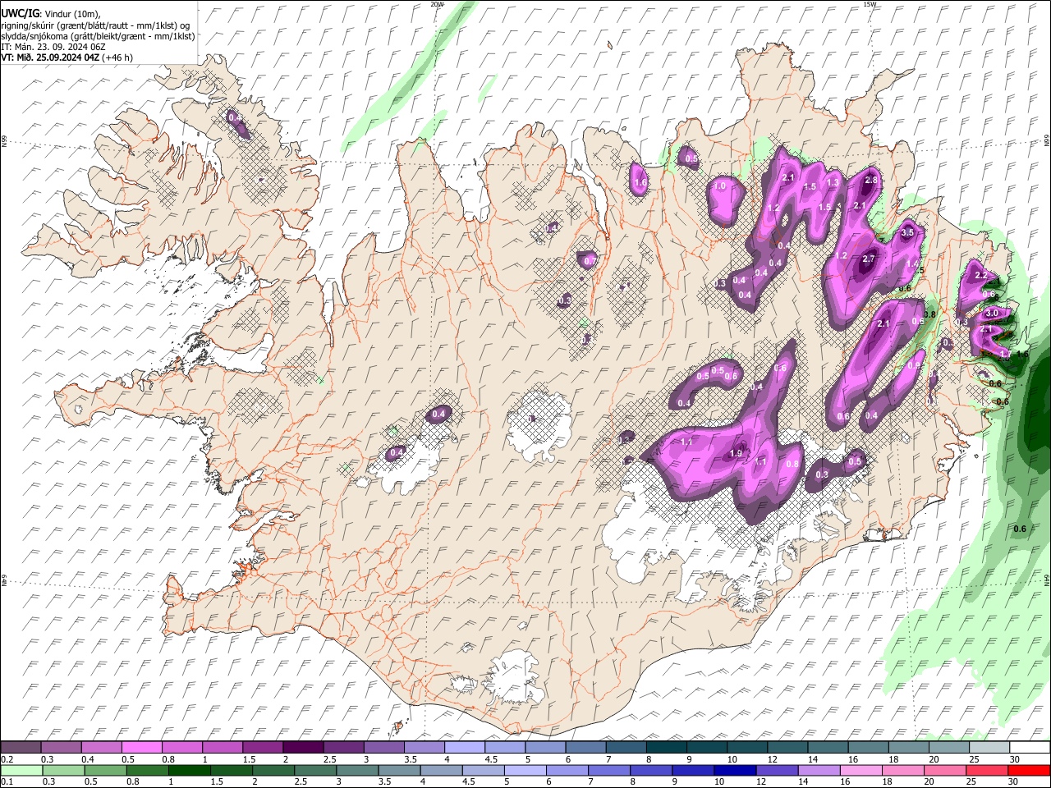Screen dimensions: 1051x788
Task: Select the deep blue 10–12 rain scale swatch
Action: pos(735,770)
